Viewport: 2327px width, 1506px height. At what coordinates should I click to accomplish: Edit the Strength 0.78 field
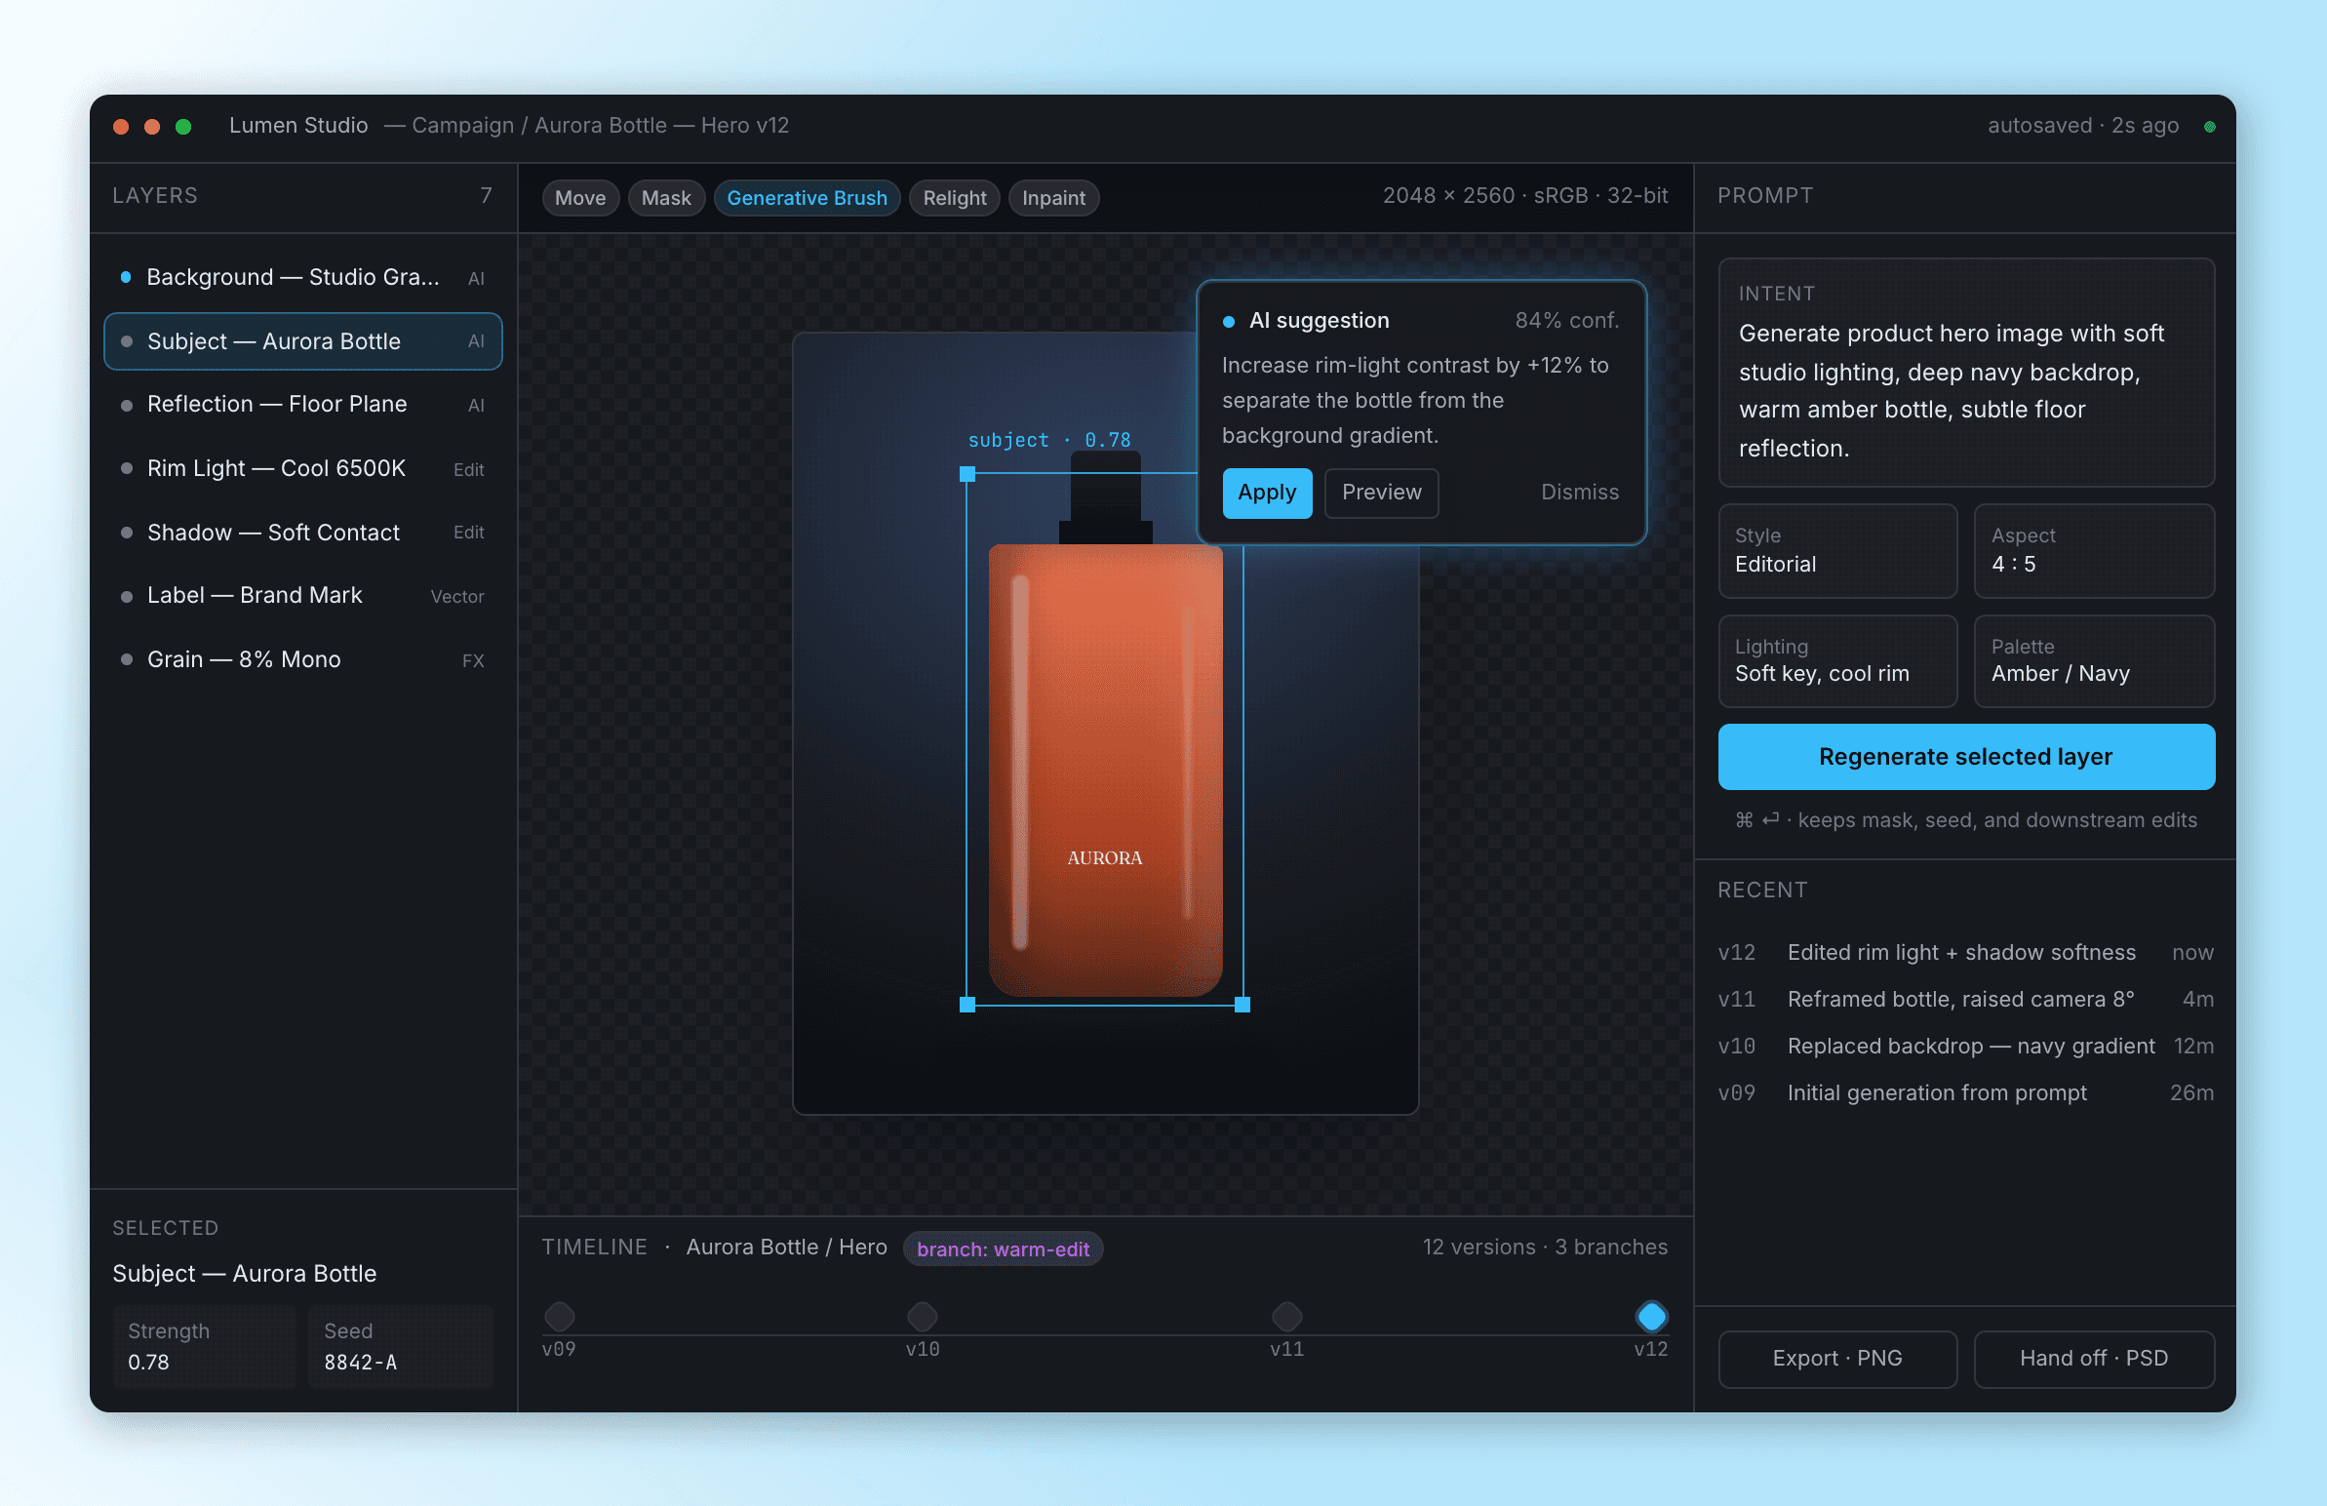coord(204,1347)
